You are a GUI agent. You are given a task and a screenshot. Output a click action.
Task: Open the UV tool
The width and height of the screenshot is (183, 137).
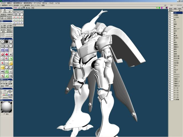point(2,50)
